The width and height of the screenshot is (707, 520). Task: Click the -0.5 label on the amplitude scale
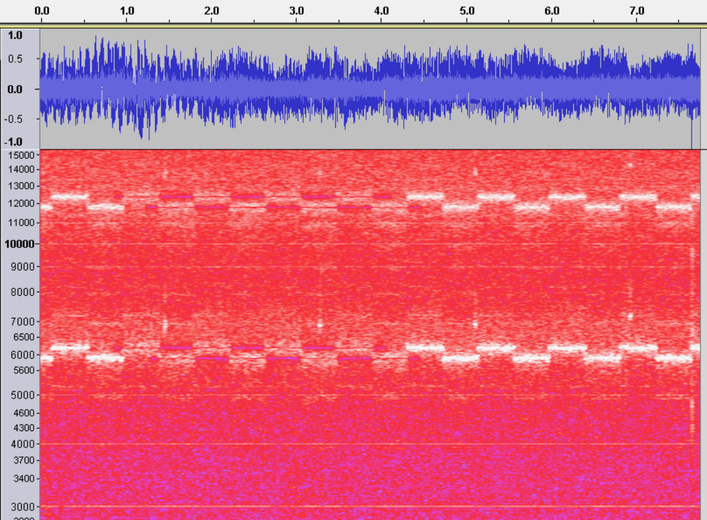pyautogui.click(x=15, y=119)
